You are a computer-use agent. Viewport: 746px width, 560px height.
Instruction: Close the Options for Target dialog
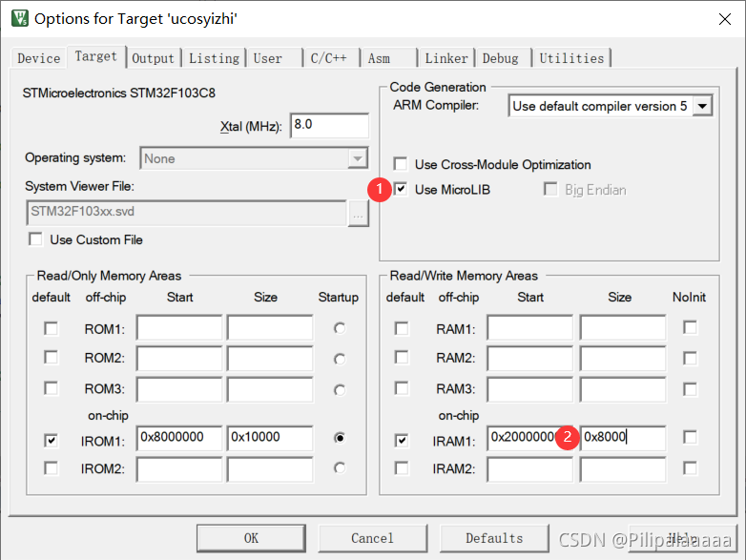coord(725,19)
